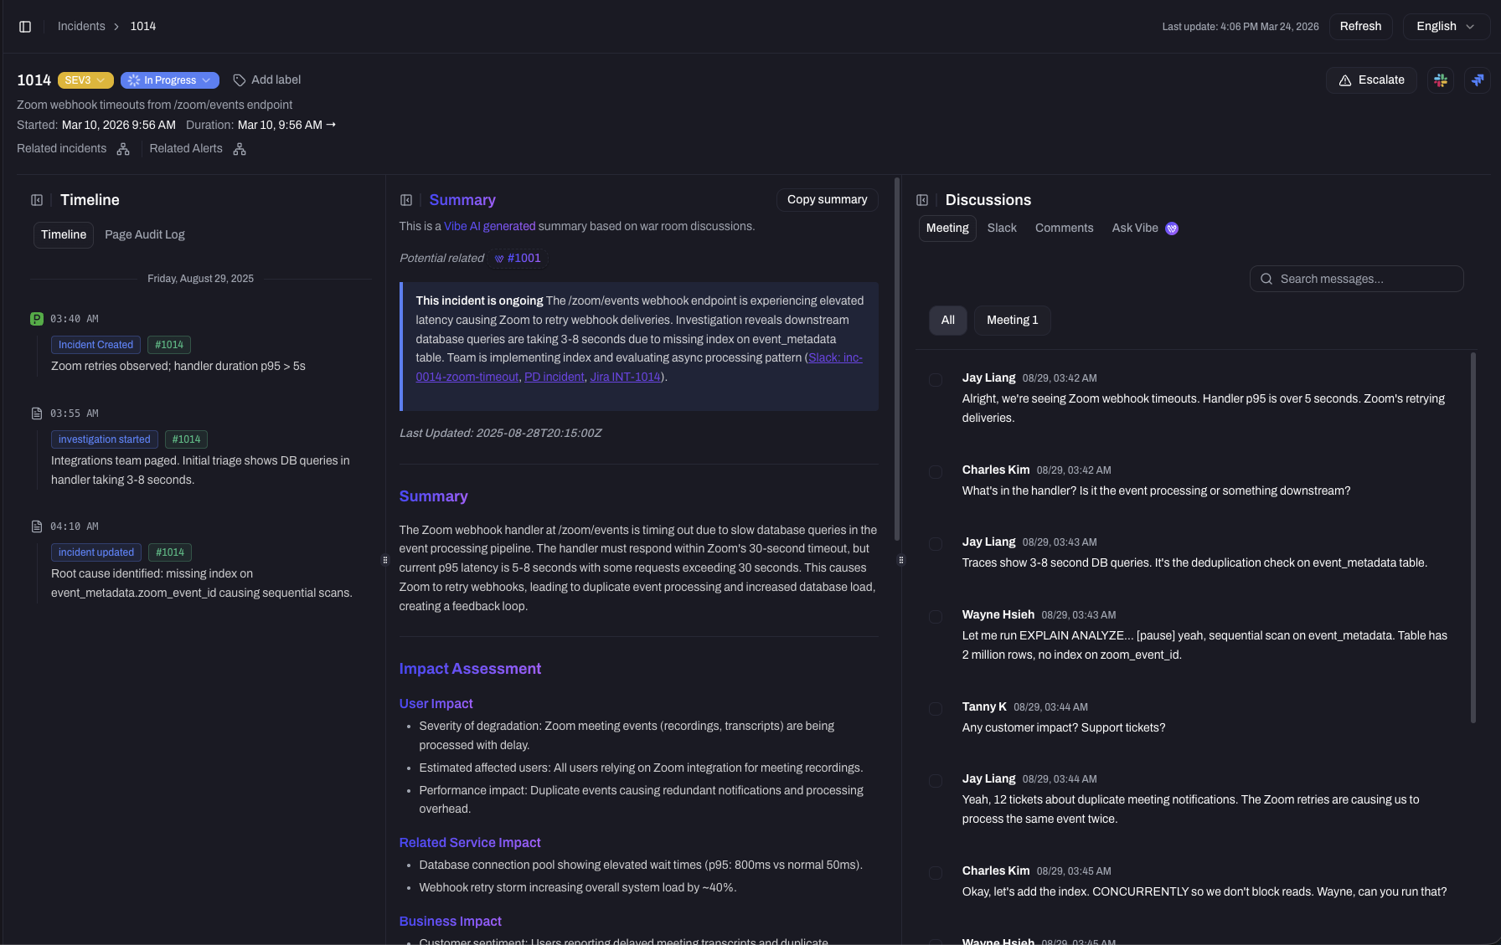Select Charles Kim's 03:45 AM message checkbox

tap(936, 873)
